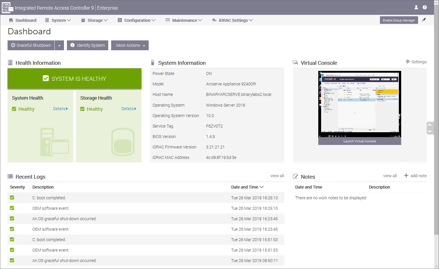439x269 pixels.
Task: Open the Configuration menu
Action: [x=136, y=20]
